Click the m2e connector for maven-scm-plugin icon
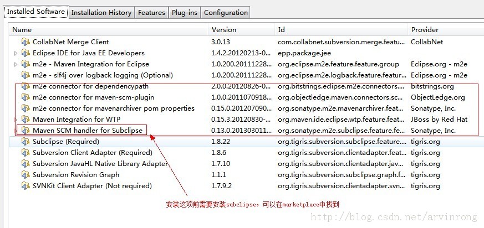 pyautogui.click(x=26, y=97)
